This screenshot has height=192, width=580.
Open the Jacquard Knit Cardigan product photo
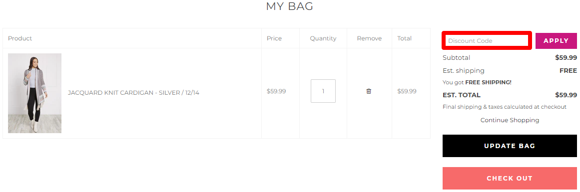[35, 93]
